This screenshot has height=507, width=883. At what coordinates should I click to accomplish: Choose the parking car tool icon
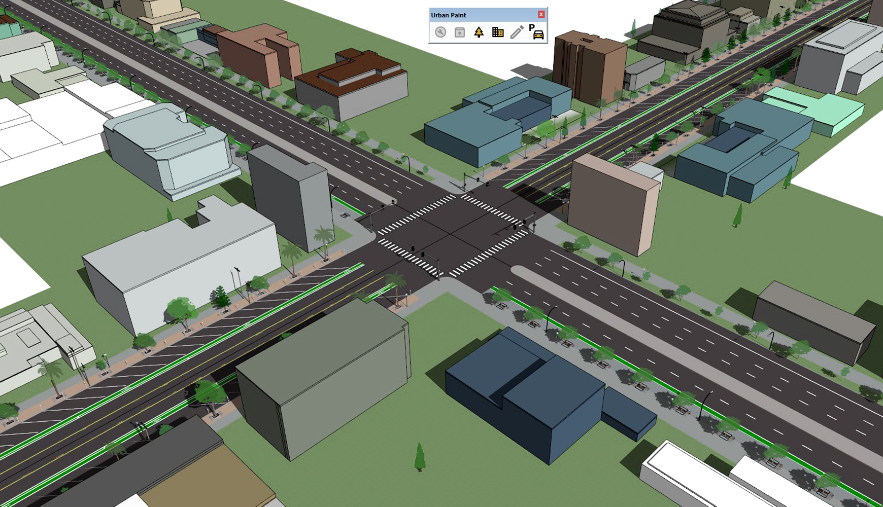pyautogui.click(x=536, y=32)
